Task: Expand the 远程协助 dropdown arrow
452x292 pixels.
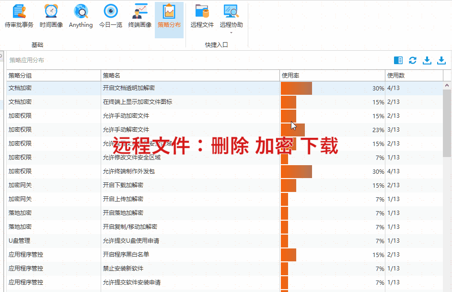Action: click(x=231, y=33)
